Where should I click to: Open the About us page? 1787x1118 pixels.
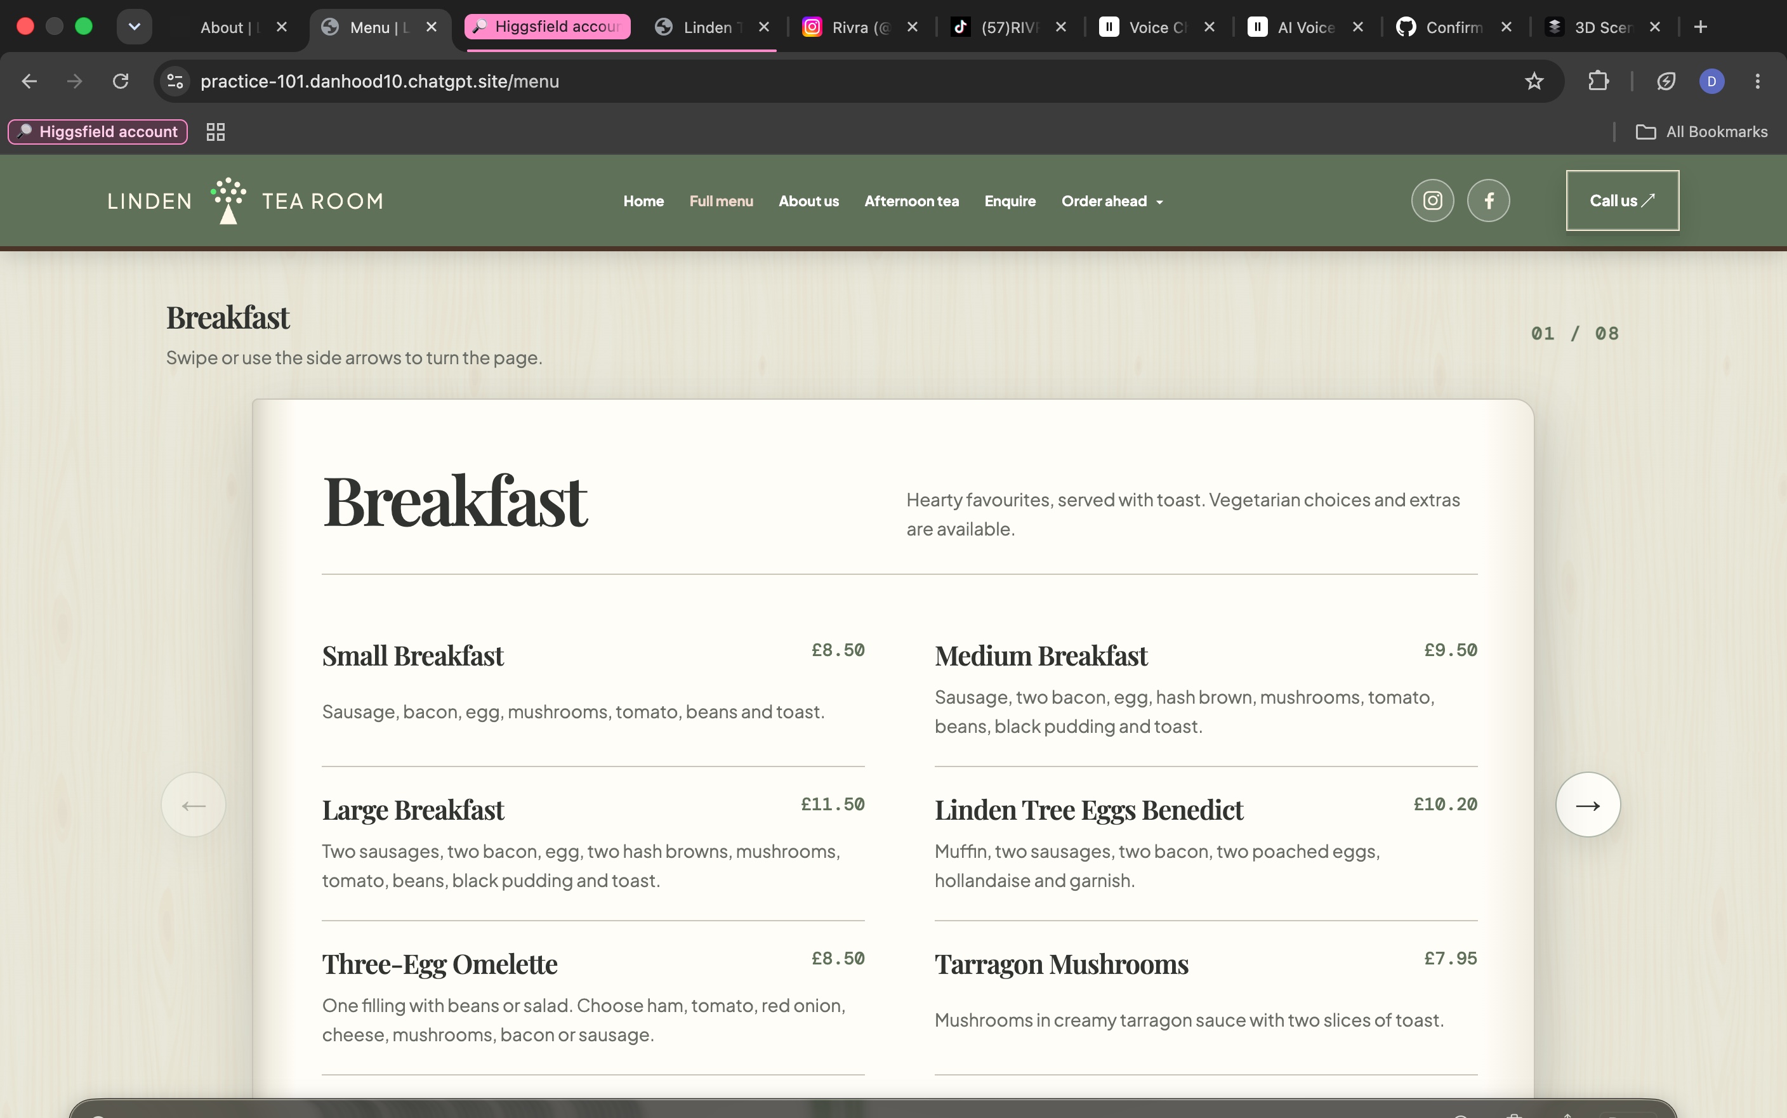(x=808, y=201)
